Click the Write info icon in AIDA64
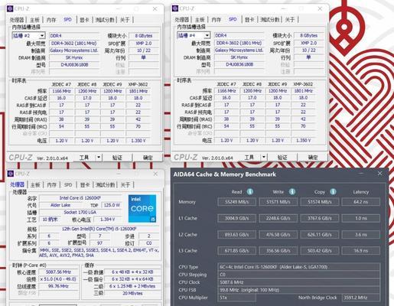The width and height of the screenshot is (394, 306). coord(292,191)
